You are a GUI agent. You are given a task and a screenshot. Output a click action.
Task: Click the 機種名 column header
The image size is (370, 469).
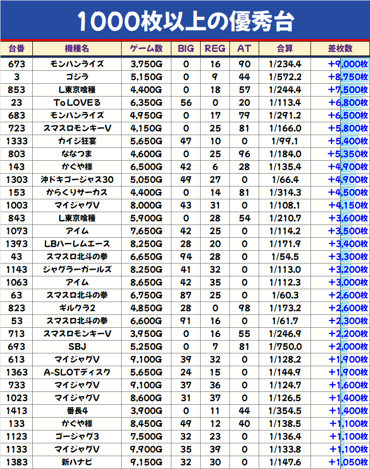click(77, 48)
